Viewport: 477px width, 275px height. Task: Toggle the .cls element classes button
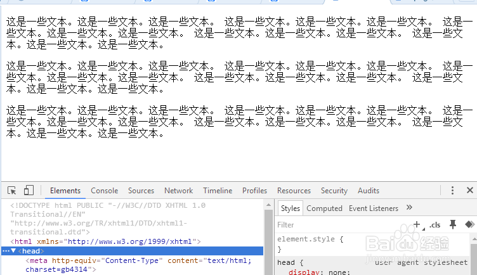[435, 225]
